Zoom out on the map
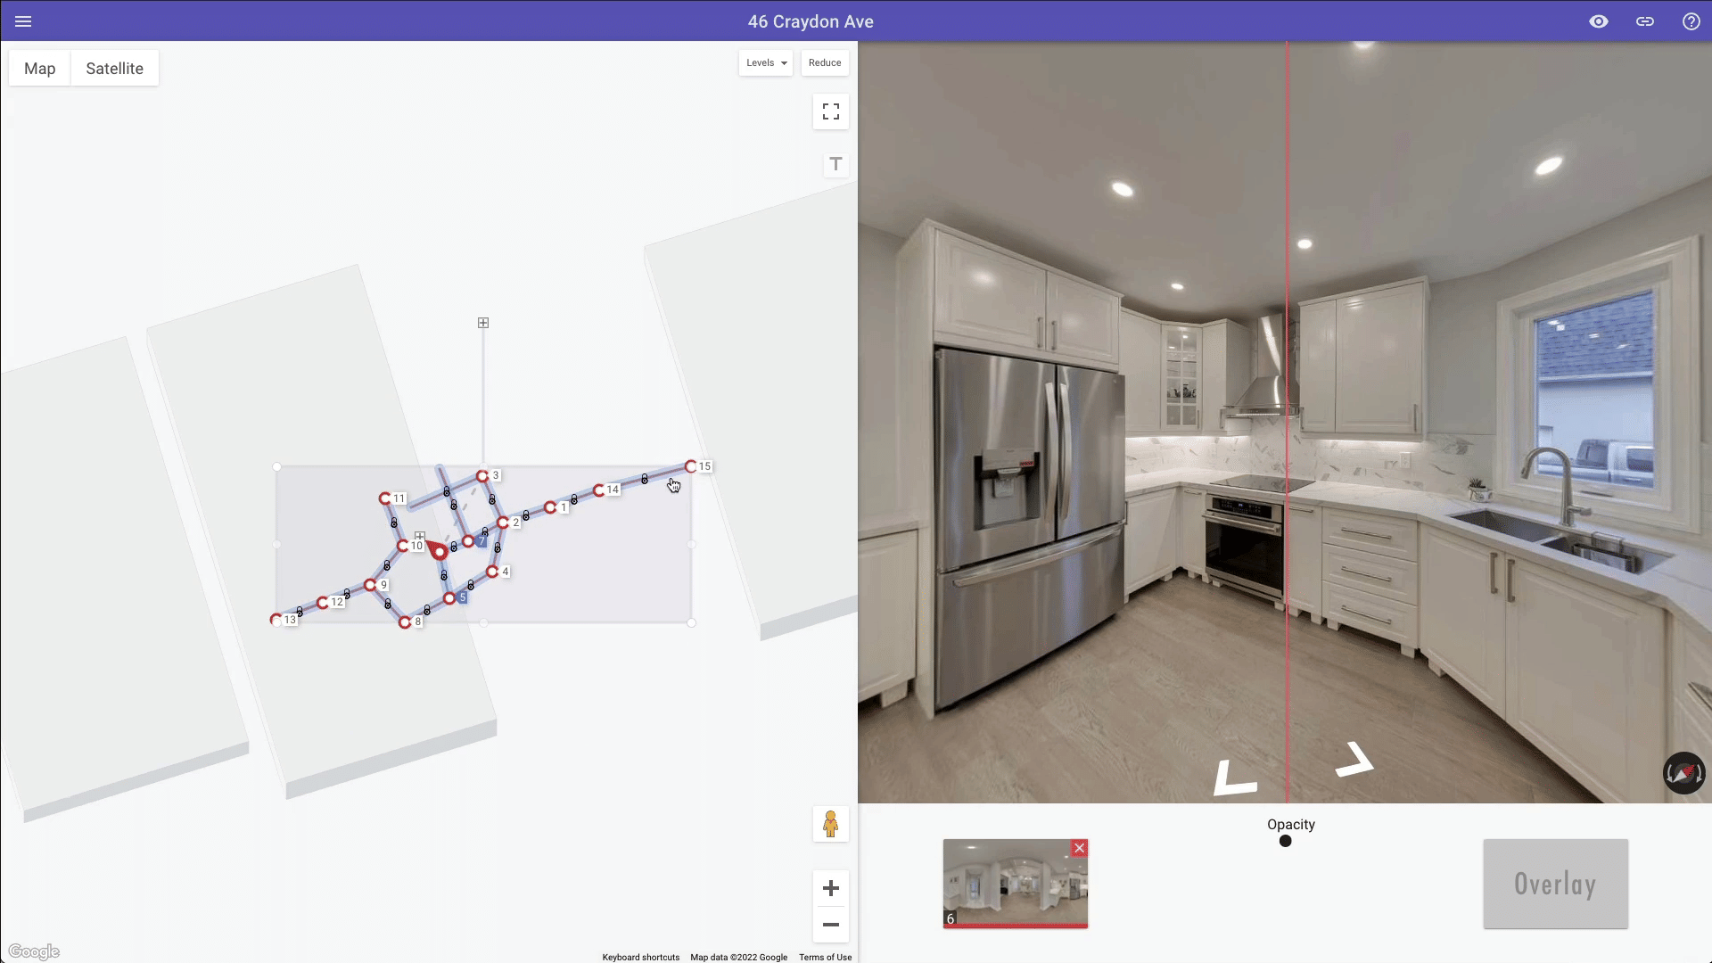 tap(830, 925)
